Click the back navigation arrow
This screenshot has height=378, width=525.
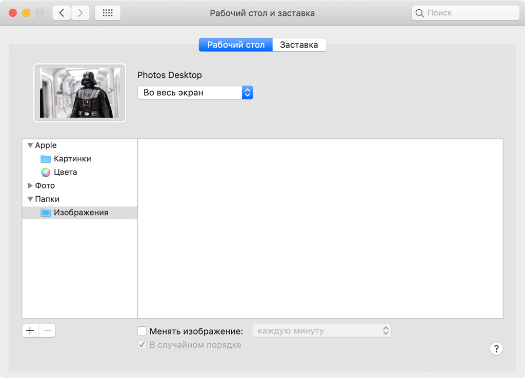coord(62,13)
